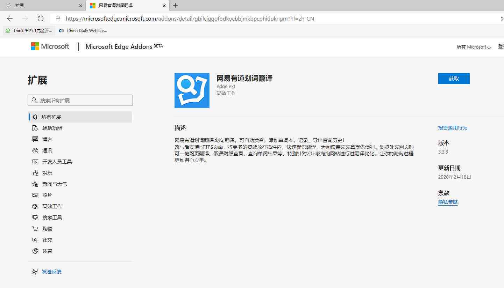504x288 pixels.
Task: Click the Microsoft Edge Addons title link
Action: pos(124,47)
